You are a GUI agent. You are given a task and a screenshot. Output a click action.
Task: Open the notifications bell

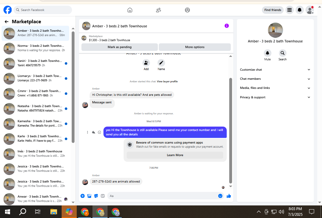pyautogui.click(x=300, y=10)
